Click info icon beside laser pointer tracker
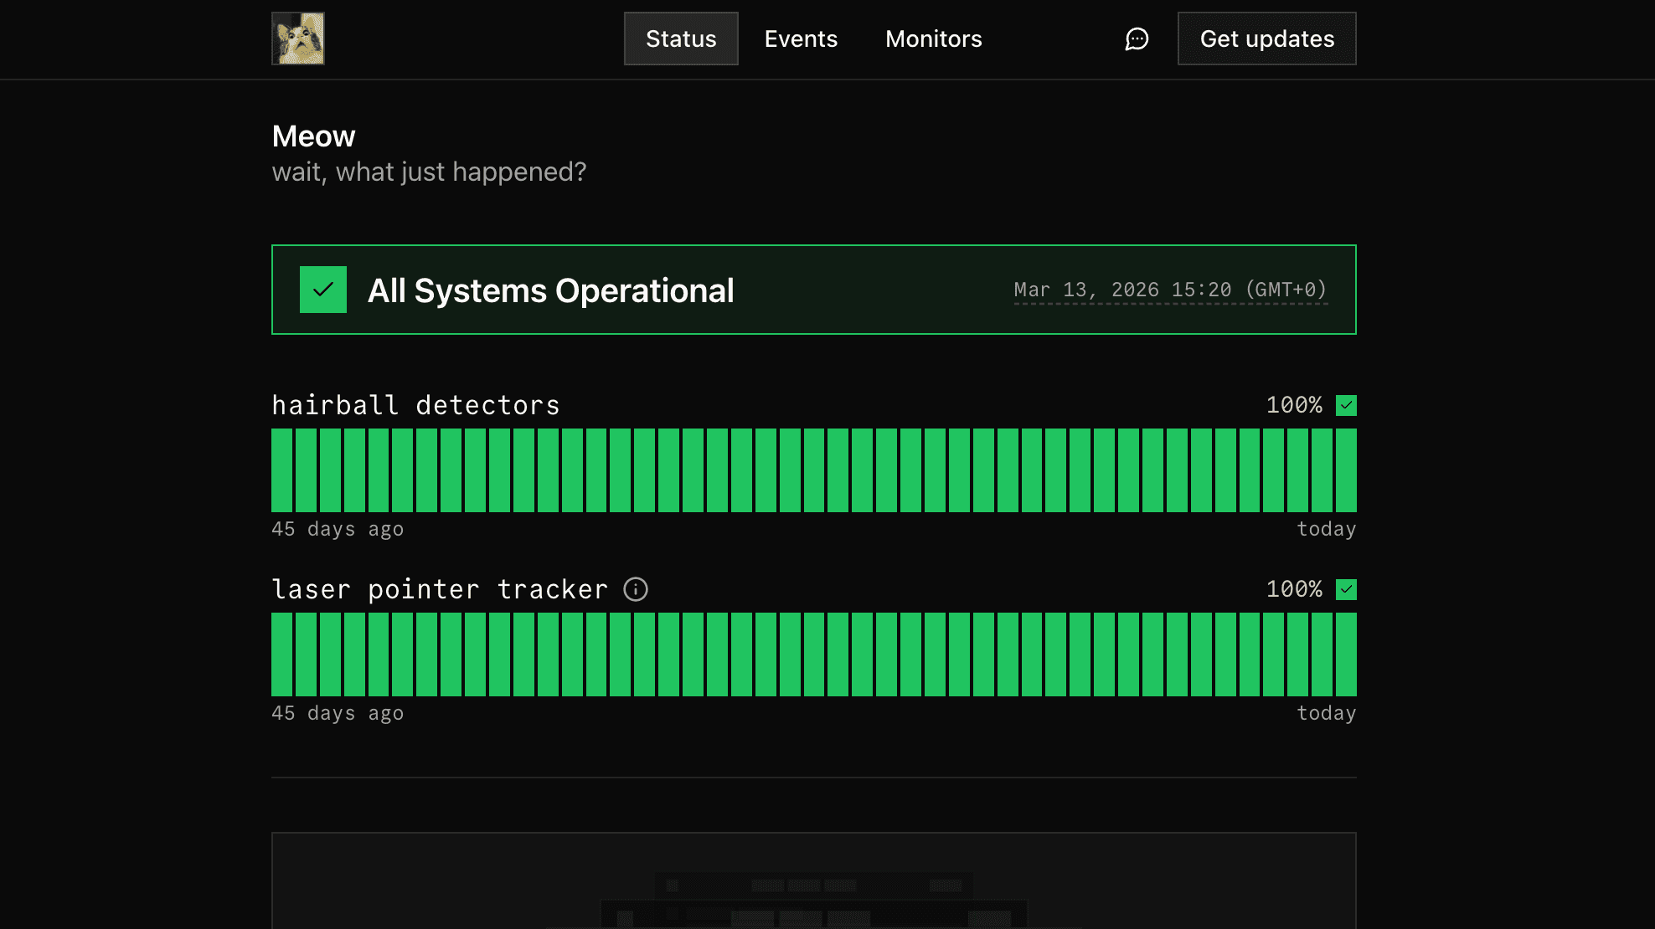Viewport: 1655px width, 929px height. [636, 589]
